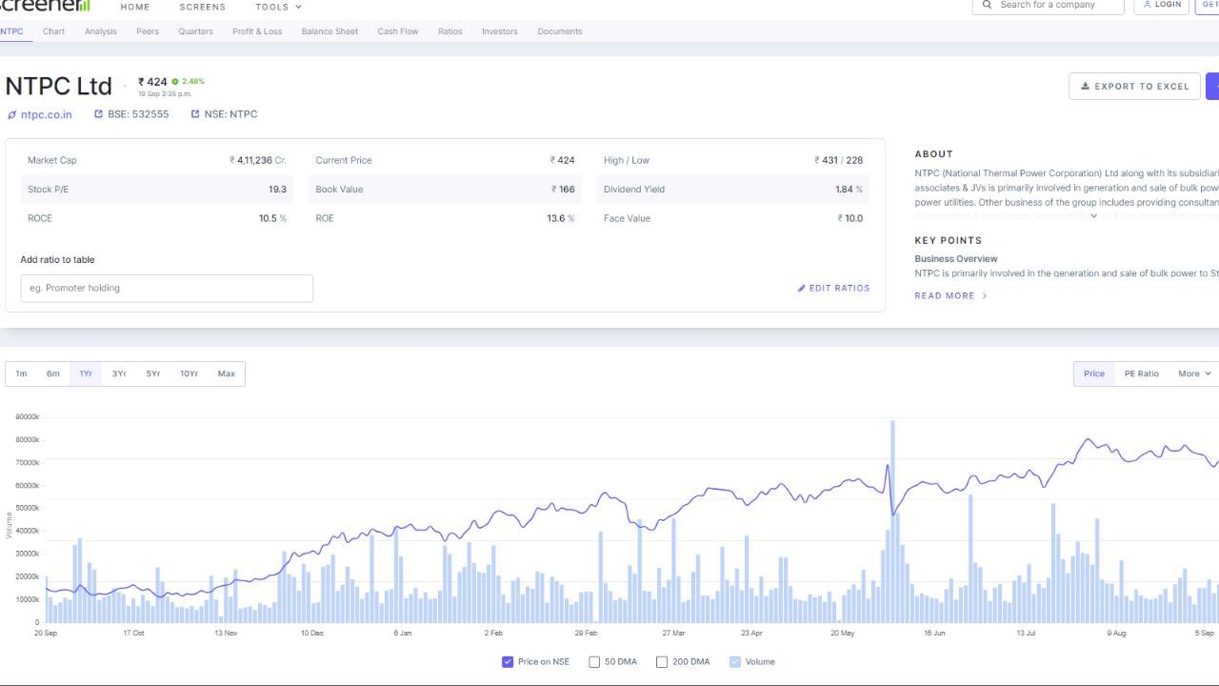Screen dimensions: 1219x686
Task: Click the NTPC Ltd company heading
Action: (x=58, y=87)
